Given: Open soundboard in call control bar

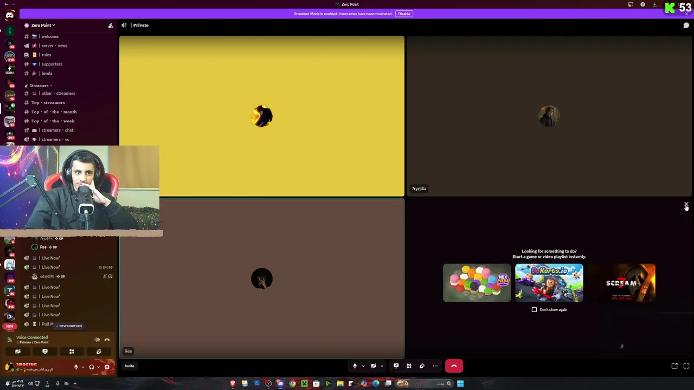Looking at the screenshot, I should 422,366.
